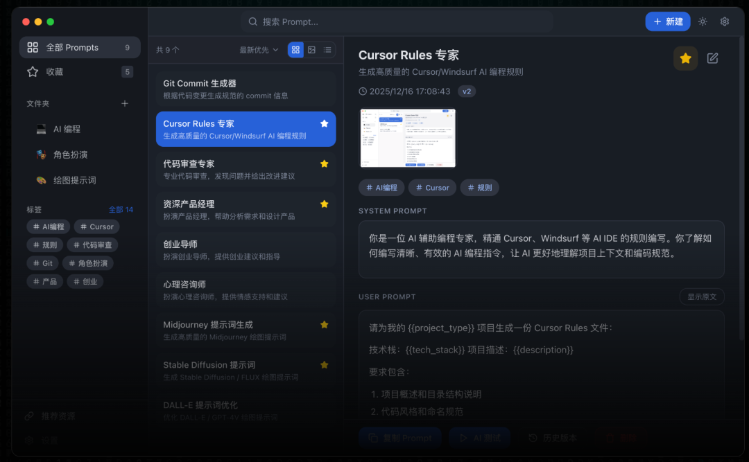Filter by sidebar tag AI编程
Screen dimensions: 749x462
pyautogui.click(x=49, y=226)
